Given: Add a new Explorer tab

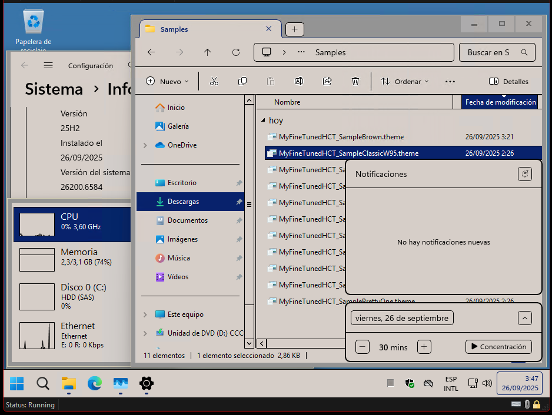Looking at the screenshot, I should pos(295,29).
